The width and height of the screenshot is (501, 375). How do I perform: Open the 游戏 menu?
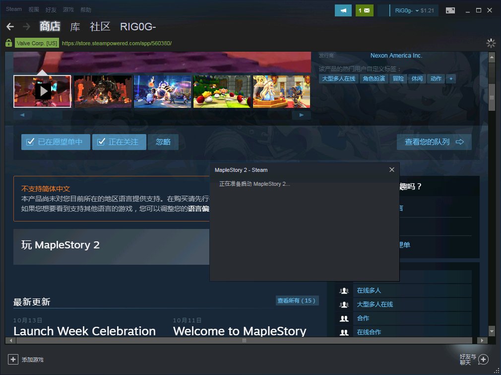[68, 9]
